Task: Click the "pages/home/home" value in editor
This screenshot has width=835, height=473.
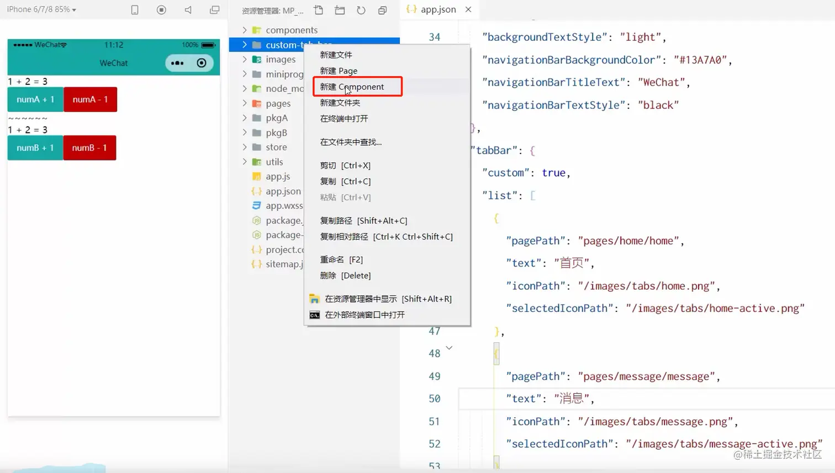Action: [628, 241]
